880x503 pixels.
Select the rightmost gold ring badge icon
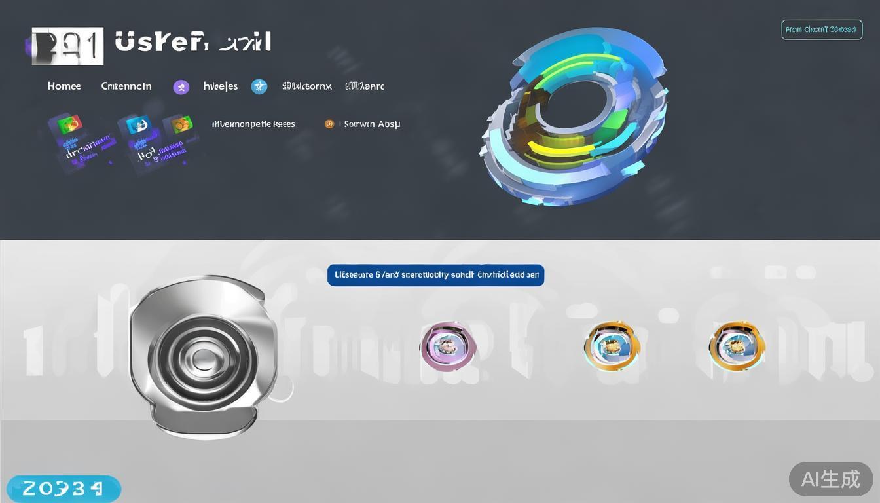737,346
